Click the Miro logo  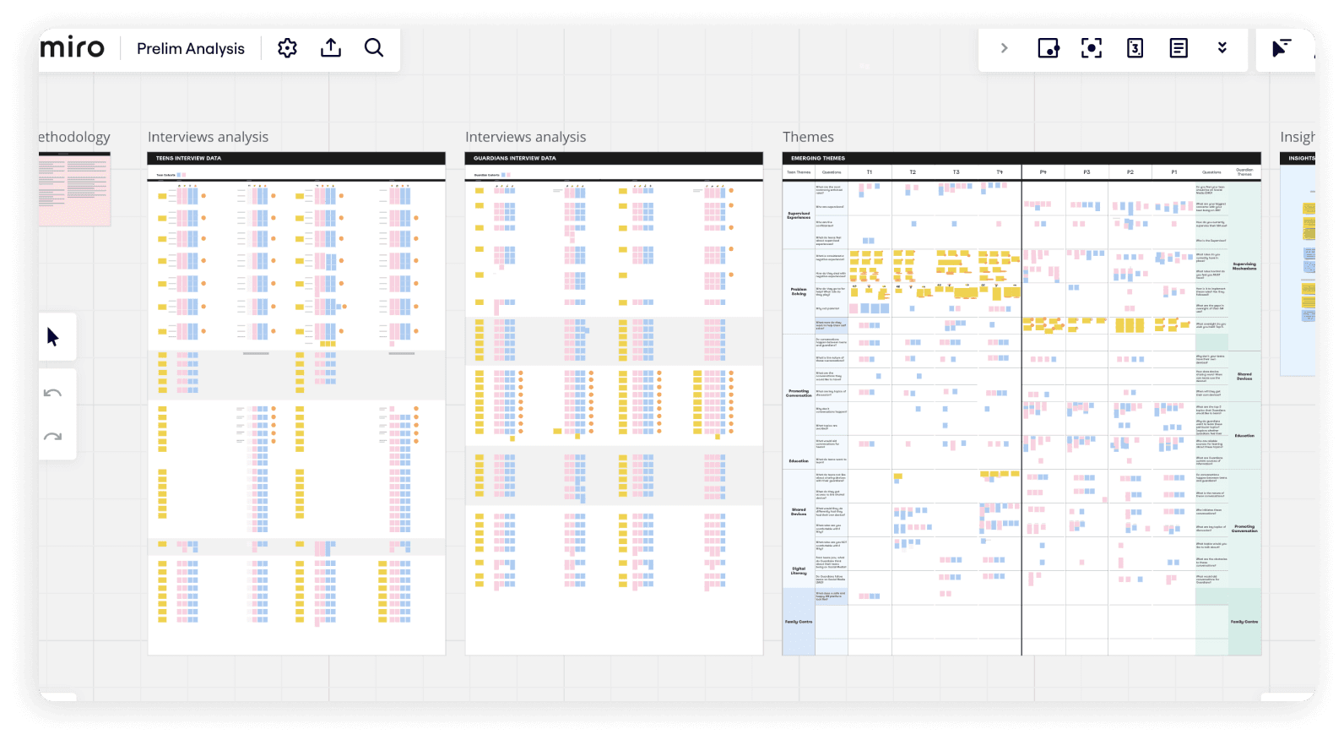click(73, 48)
